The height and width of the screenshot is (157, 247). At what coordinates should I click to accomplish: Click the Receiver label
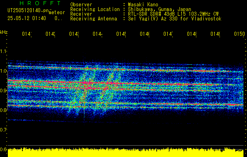81,14
